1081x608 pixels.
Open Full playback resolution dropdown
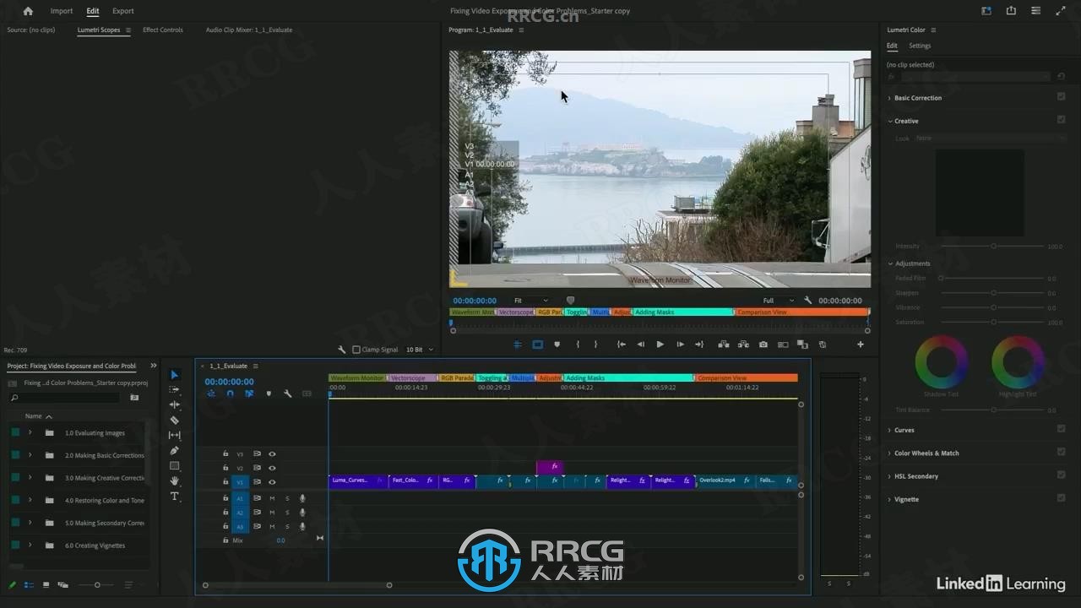778,301
